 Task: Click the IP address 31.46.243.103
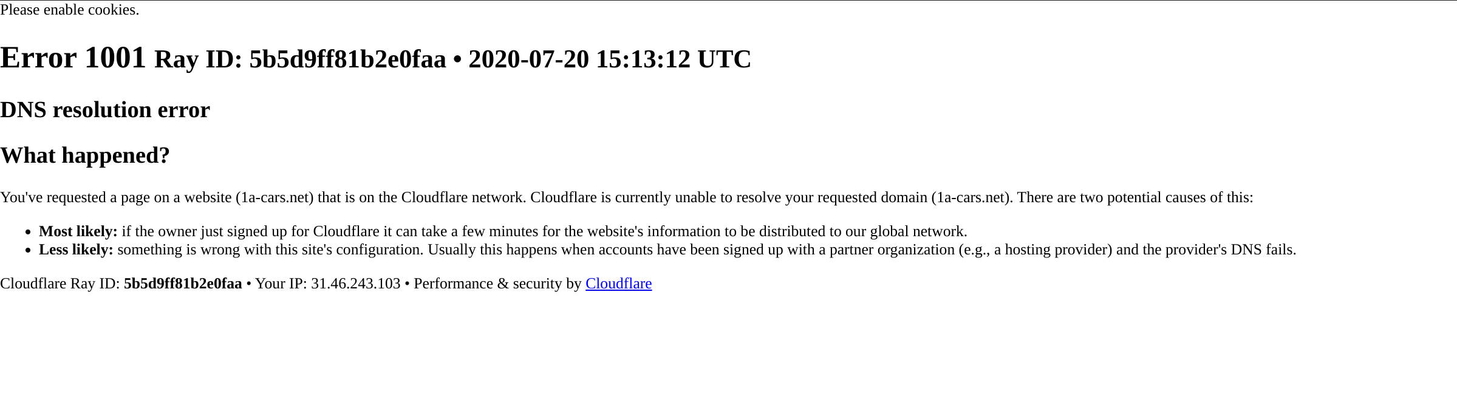(x=356, y=284)
